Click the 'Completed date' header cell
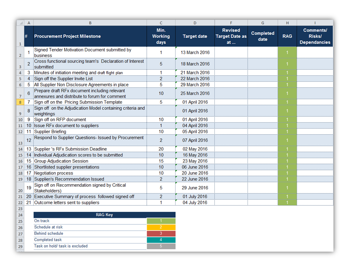The height and width of the screenshot is (274, 354). coord(263,36)
